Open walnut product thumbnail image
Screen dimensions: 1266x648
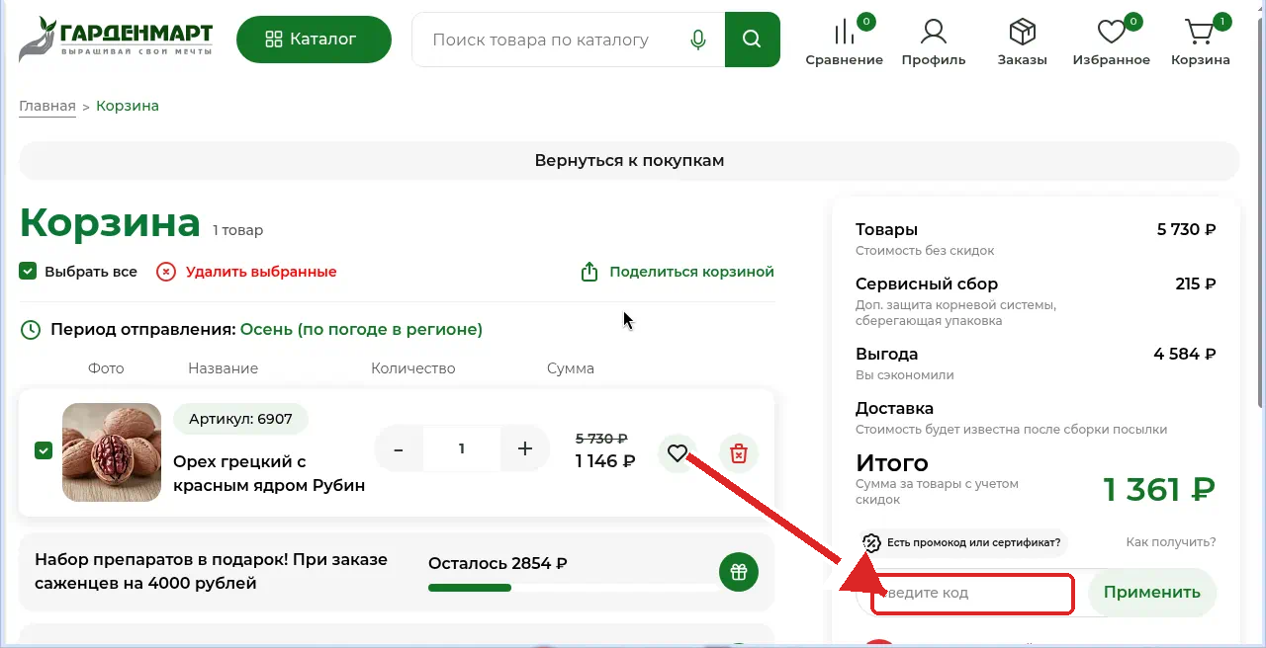[x=112, y=452]
